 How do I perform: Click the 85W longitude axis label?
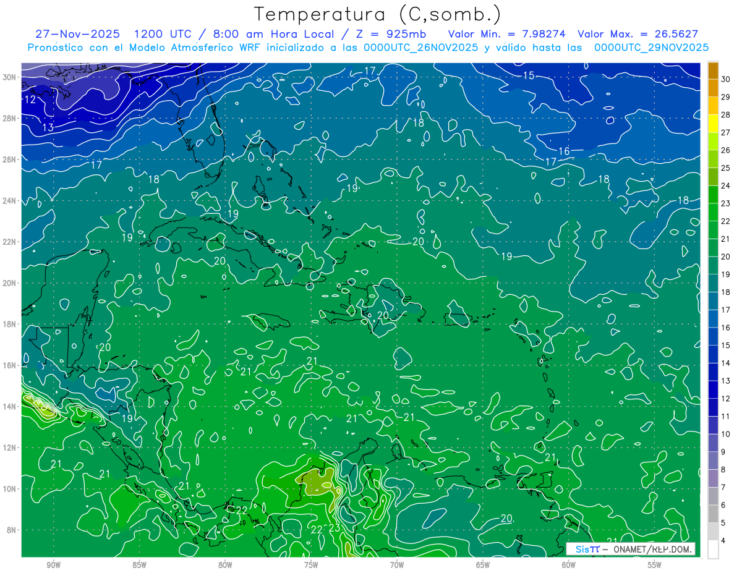[x=140, y=565]
